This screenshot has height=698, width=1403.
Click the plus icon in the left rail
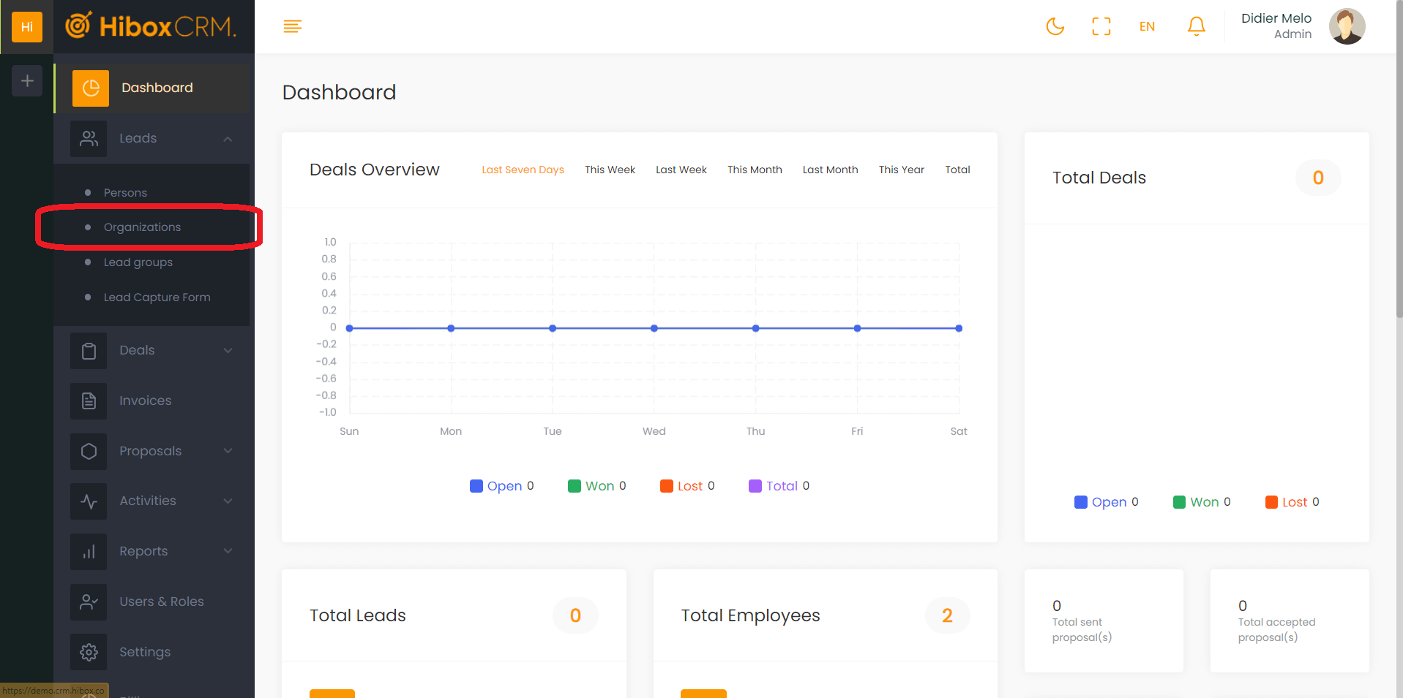(27, 81)
